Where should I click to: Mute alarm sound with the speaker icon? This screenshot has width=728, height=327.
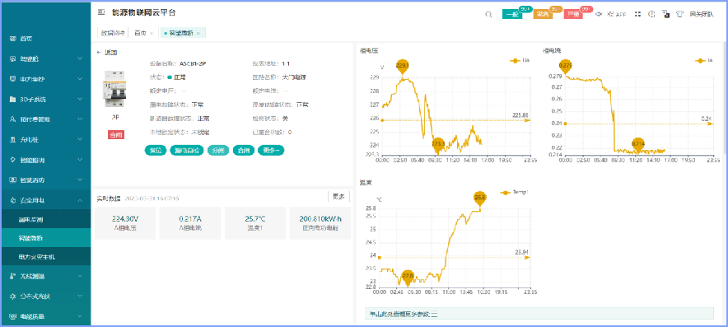[x=599, y=14]
